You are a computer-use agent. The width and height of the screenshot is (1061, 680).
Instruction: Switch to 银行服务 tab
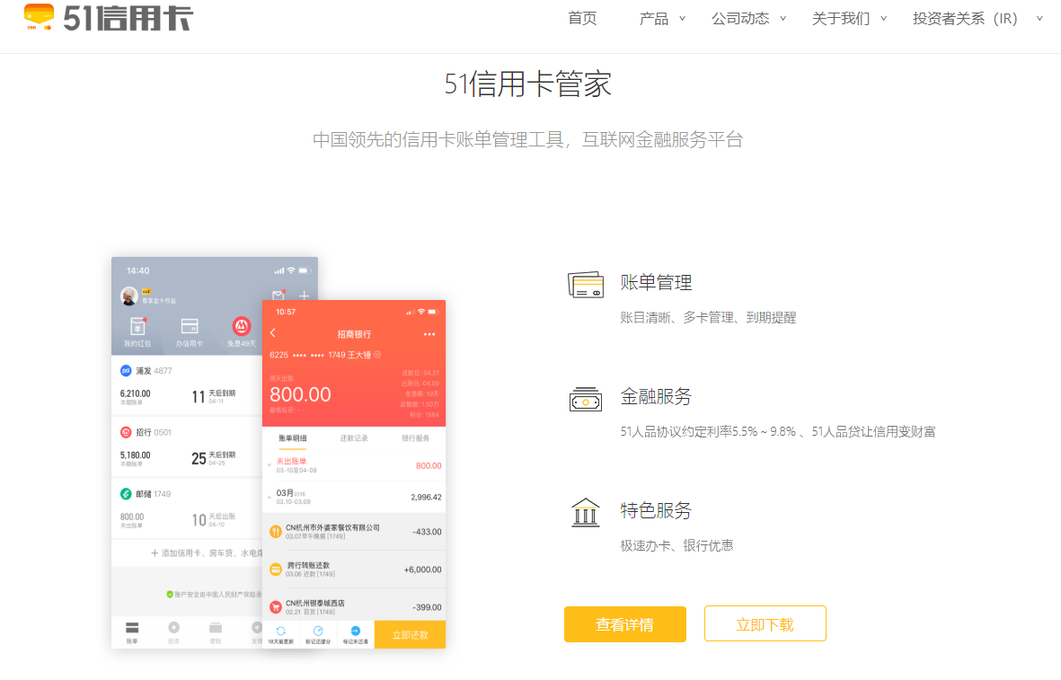point(415,438)
